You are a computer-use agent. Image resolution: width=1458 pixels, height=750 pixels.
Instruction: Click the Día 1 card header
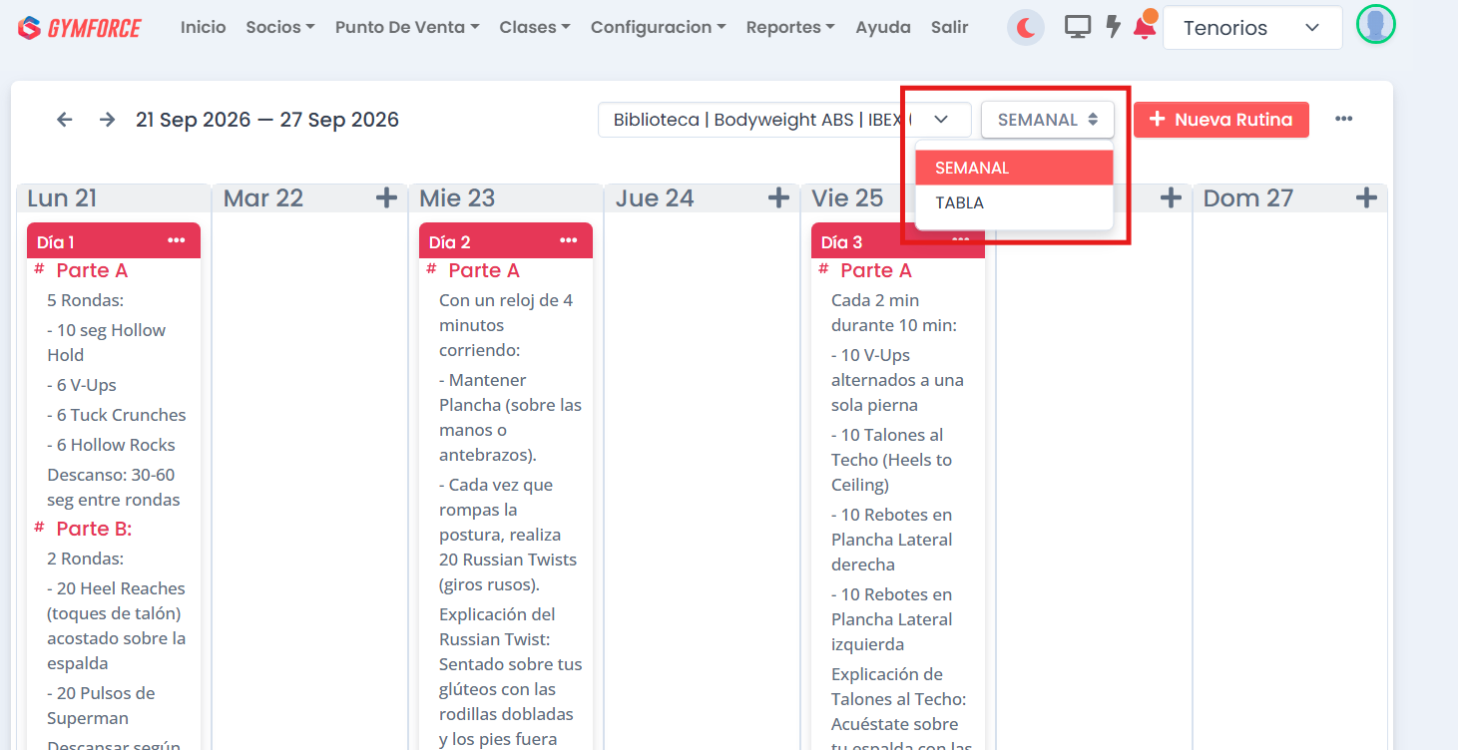(114, 241)
